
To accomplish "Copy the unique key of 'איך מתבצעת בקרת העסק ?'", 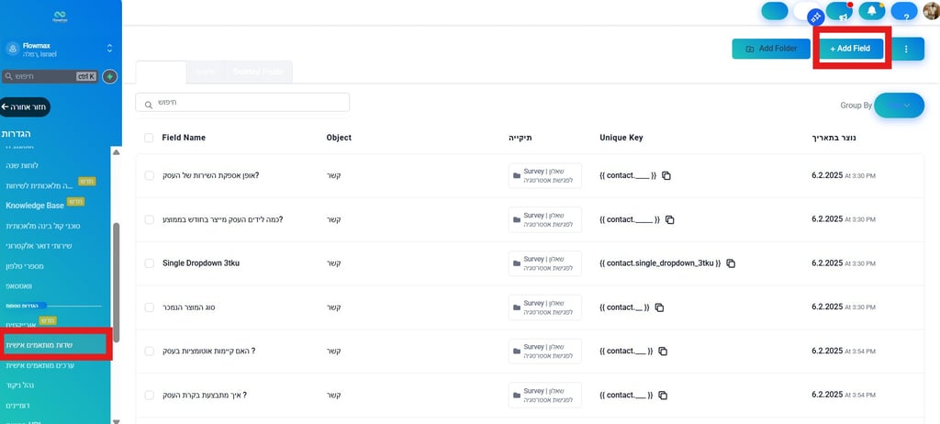I will pos(663,396).
